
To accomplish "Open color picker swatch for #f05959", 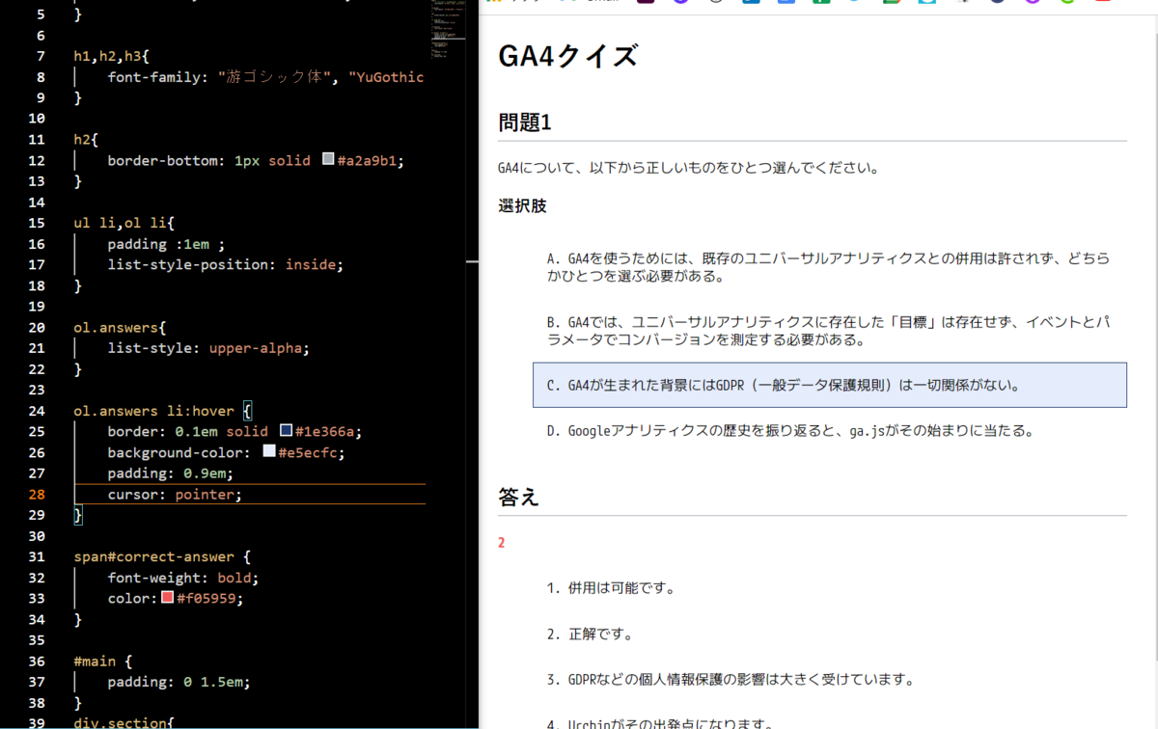I will 167,599.
